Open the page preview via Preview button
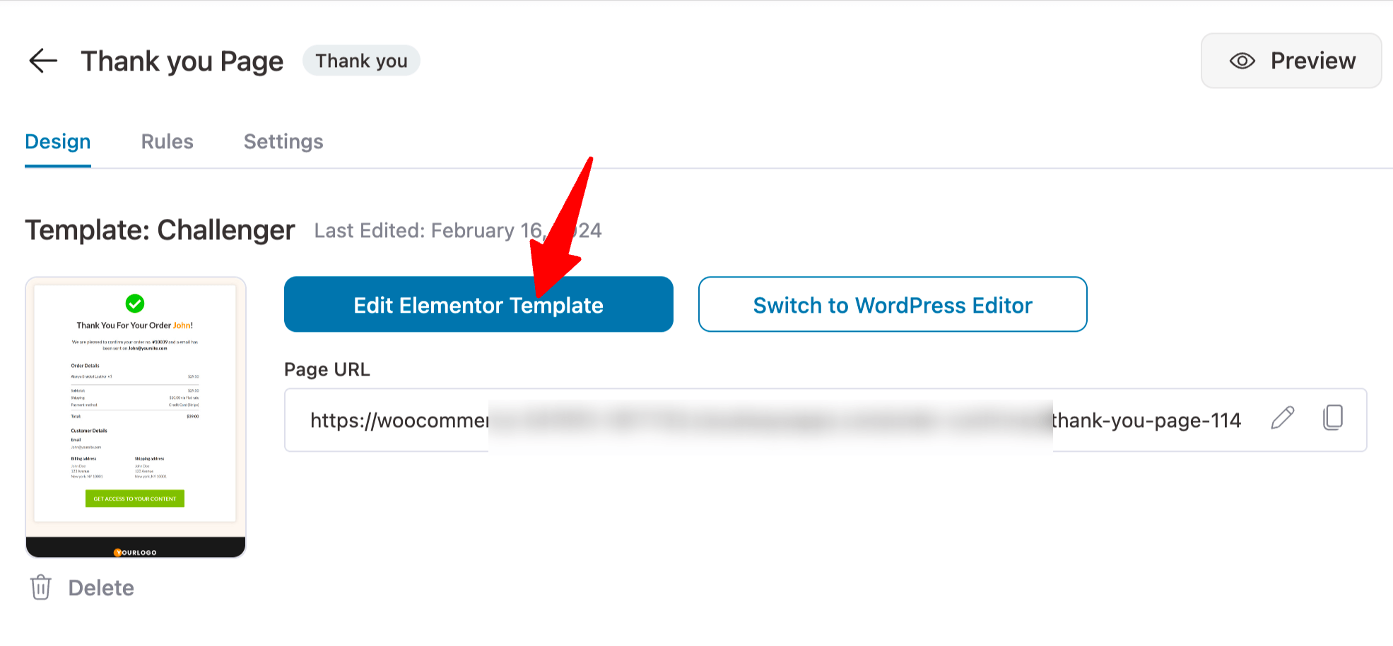Viewport: 1393px width, 646px height. point(1291,61)
